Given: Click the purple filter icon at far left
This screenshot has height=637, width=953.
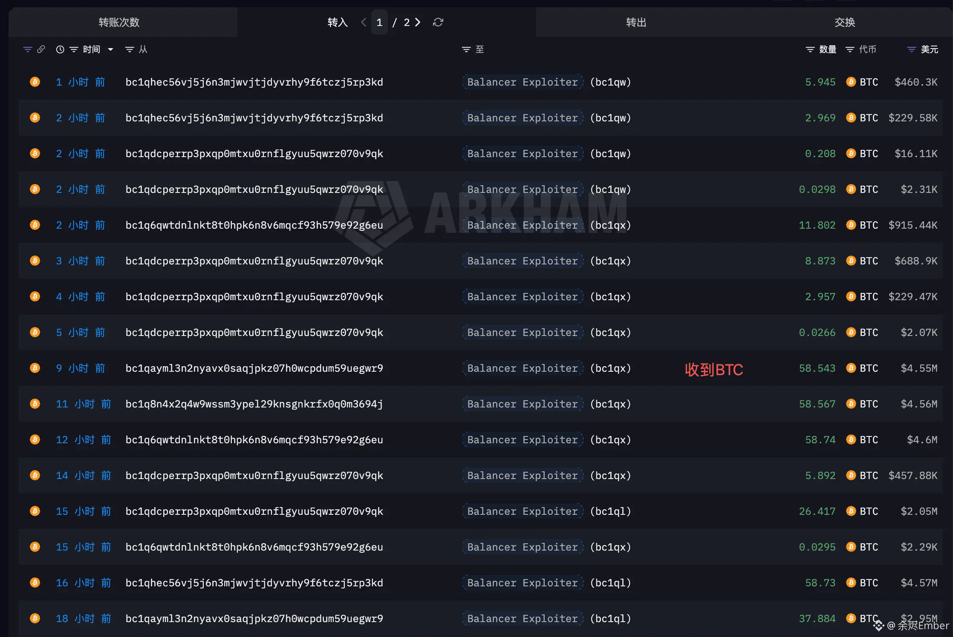Looking at the screenshot, I should (x=28, y=49).
